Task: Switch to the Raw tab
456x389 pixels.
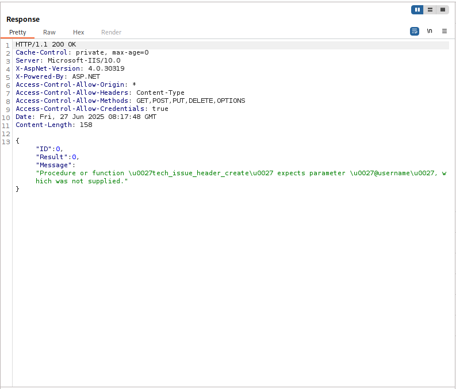Action: pos(49,32)
